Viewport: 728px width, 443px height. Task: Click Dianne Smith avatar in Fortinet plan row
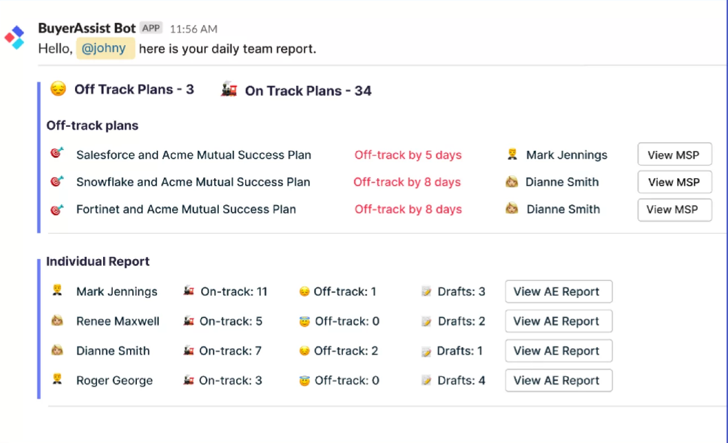512,209
